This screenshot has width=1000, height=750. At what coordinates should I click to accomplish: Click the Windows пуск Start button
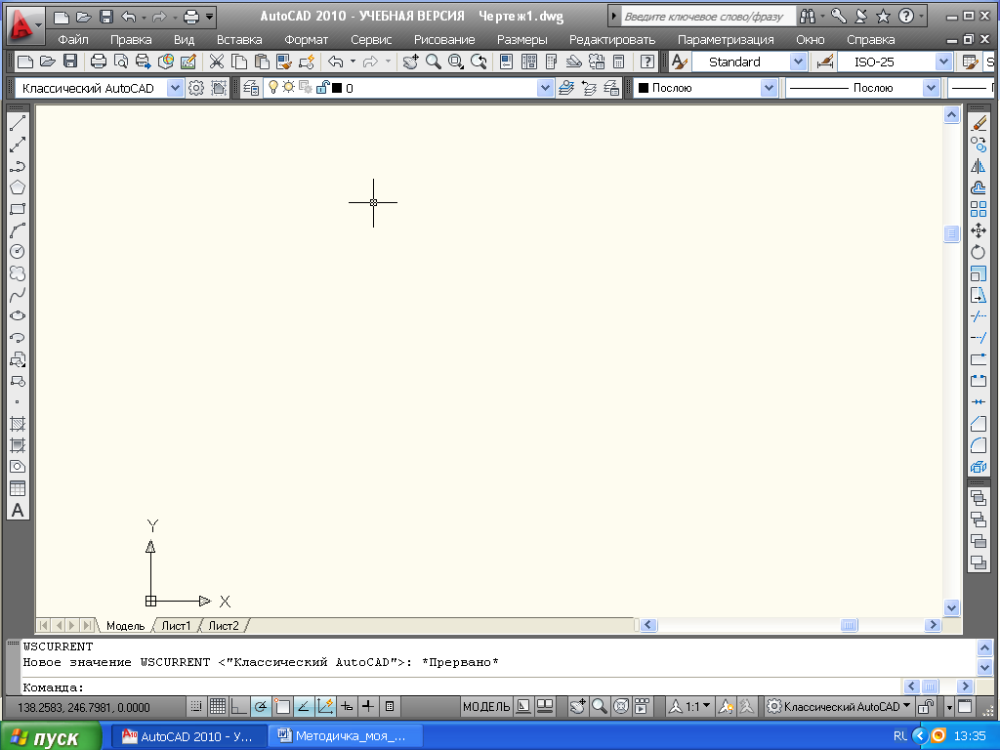[x=51, y=736]
